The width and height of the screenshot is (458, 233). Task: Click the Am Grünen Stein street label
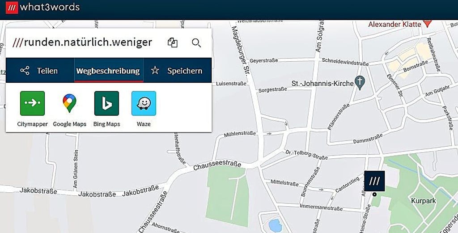coord(76,169)
